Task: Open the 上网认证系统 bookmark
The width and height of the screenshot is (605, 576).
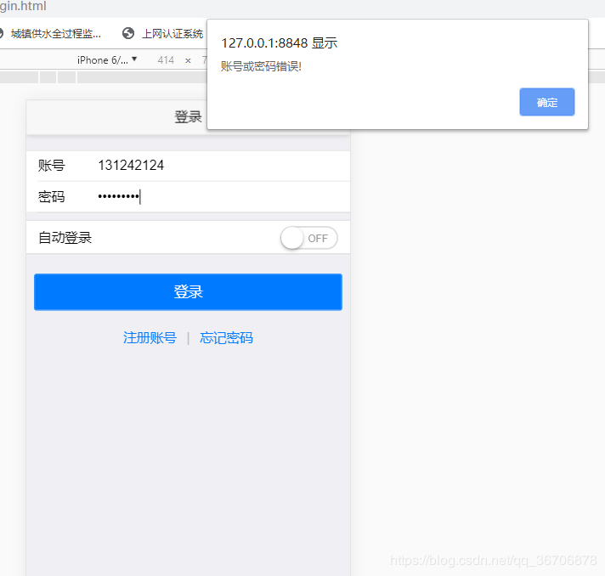Action: [172, 34]
